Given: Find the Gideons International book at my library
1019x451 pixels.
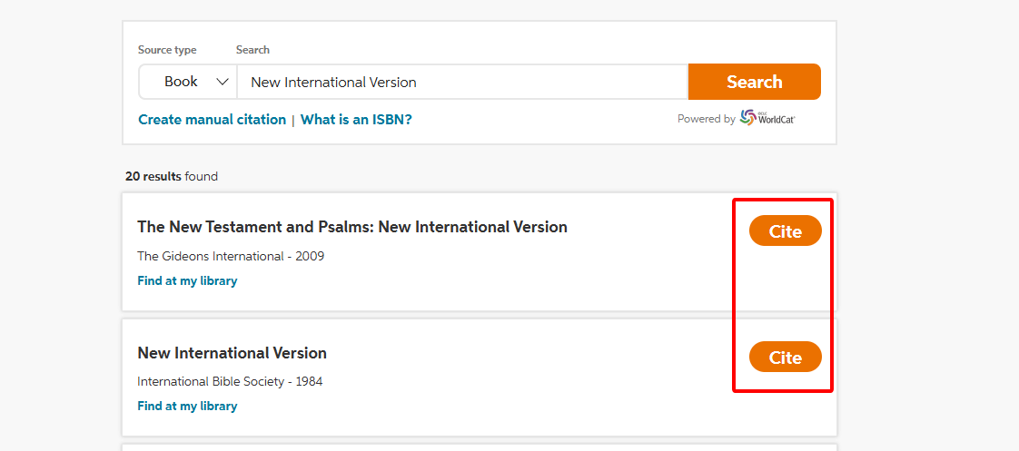Looking at the screenshot, I should coord(187,281).
